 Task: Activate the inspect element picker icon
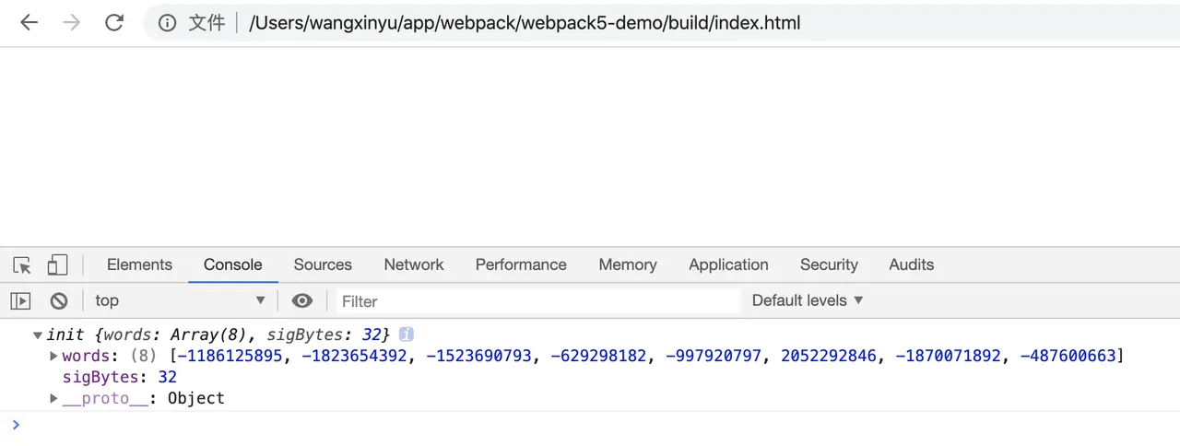tap(22, 265)
